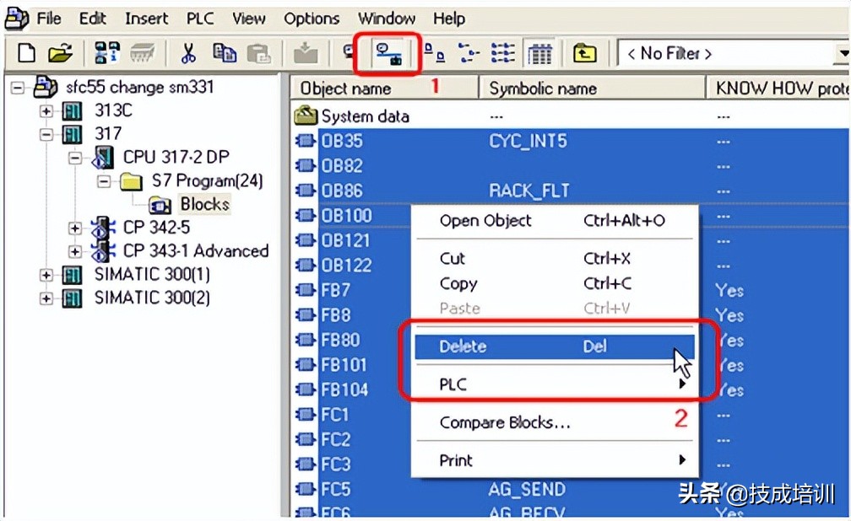Open the Options menu
Viewport: 851px width, 521px height.
(x=312, y=19)
